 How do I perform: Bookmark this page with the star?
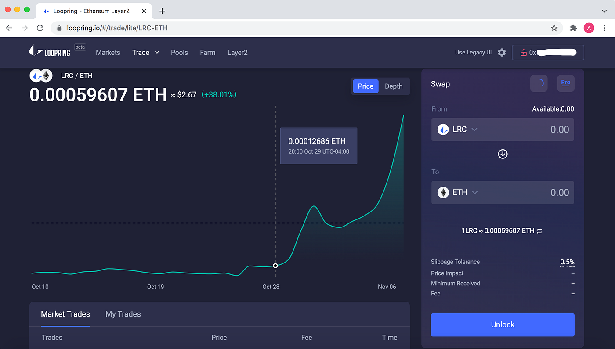554,28
